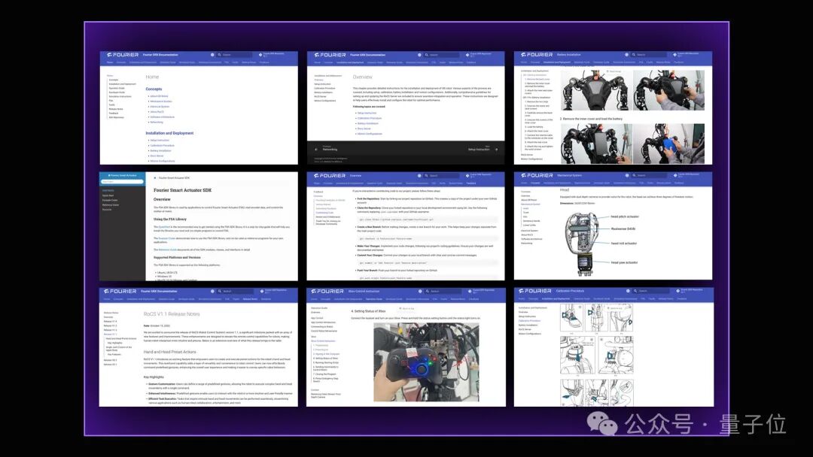
Task: Open the repository icon on the Battery Installation header
Action: [674, 54]
